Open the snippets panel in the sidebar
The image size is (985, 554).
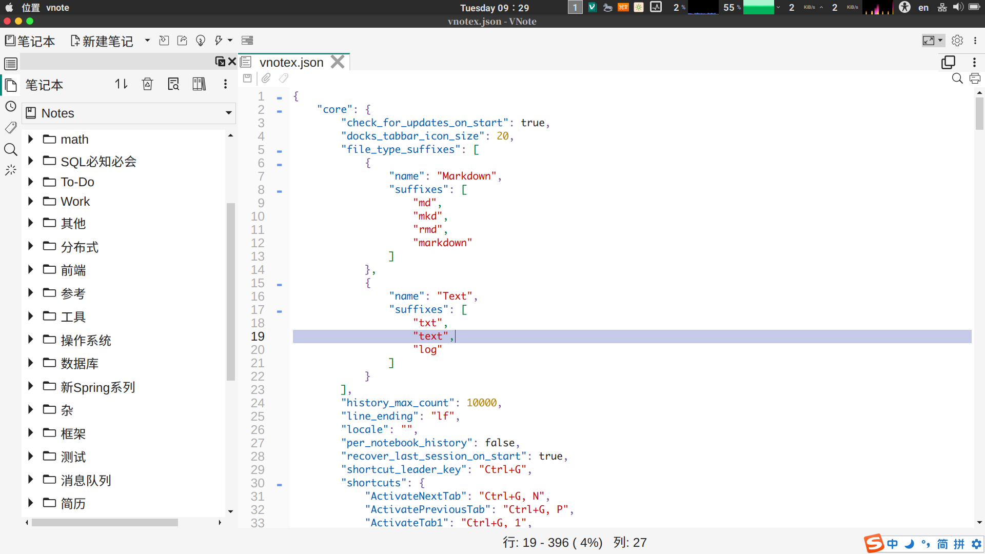pyautogui.click(x=11, y=170)
